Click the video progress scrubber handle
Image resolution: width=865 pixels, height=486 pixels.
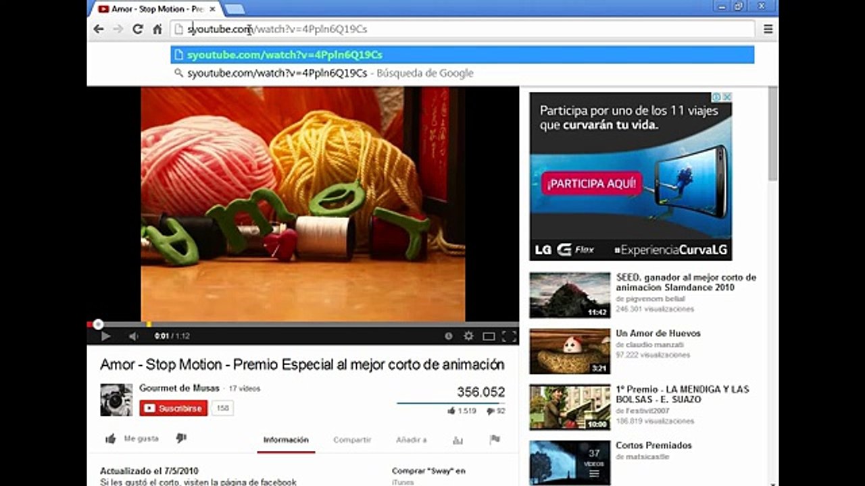99,325
